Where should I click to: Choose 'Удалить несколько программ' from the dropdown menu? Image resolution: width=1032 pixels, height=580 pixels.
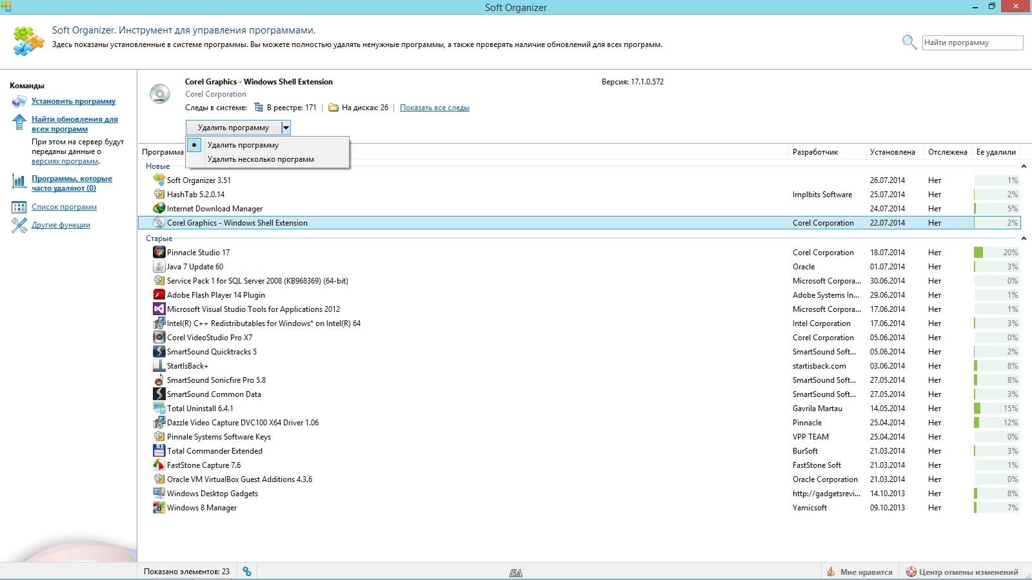268,159
